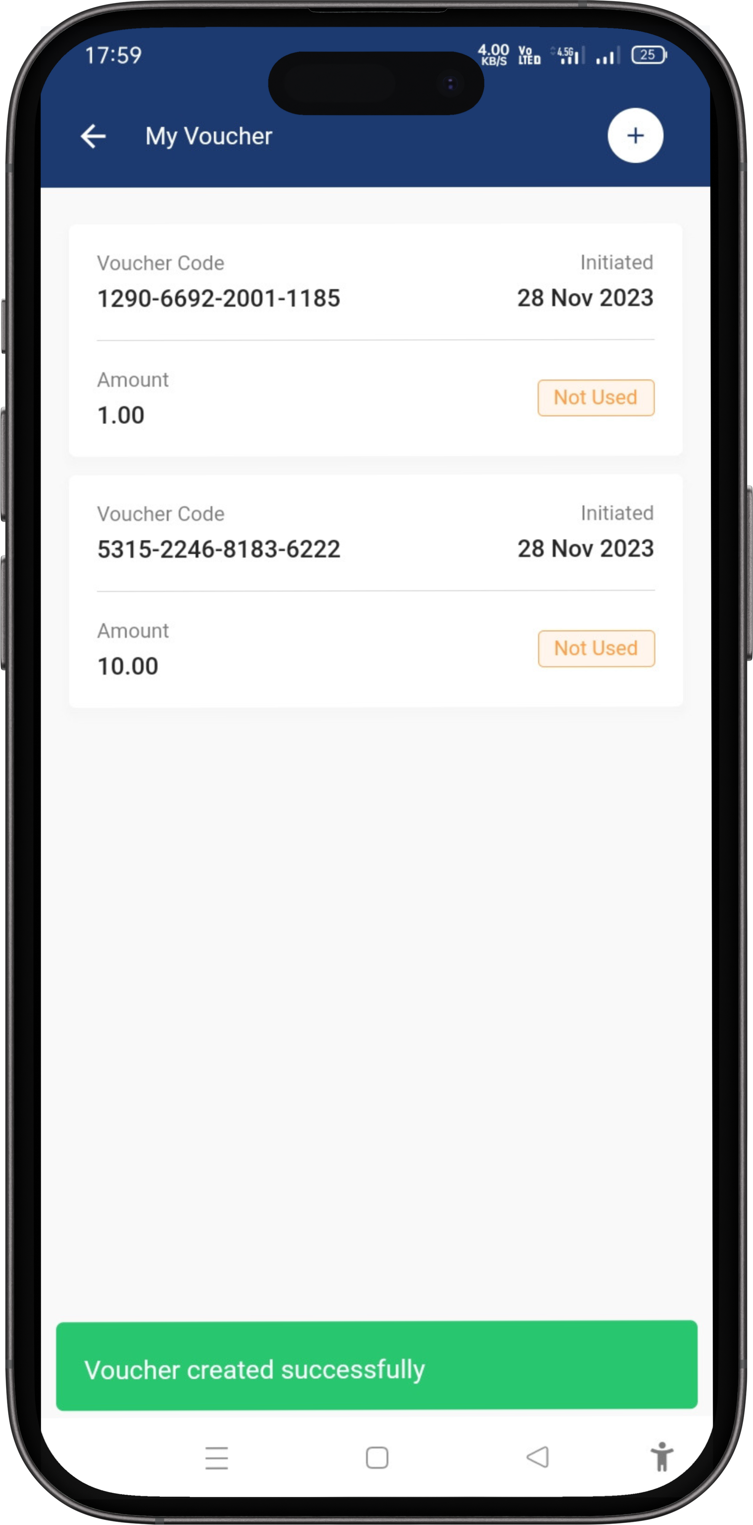The image size is (753, 1525).
Task: Click the add voucher plus icon
Action: [x=633, y=135]
